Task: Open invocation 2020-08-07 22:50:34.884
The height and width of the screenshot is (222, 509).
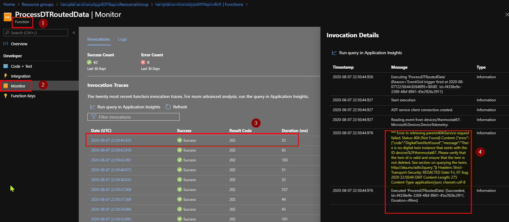Action: pyautogui.click(x=111, y=209)
